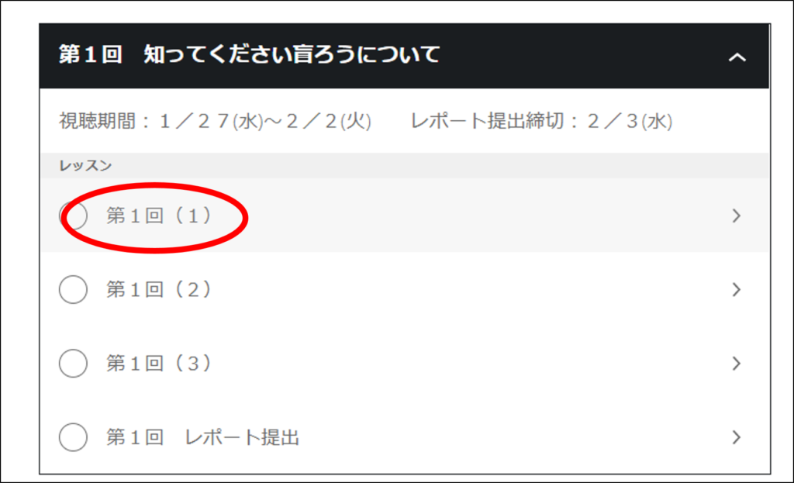Click the 知ってください盲ろうについて header title

292,54
